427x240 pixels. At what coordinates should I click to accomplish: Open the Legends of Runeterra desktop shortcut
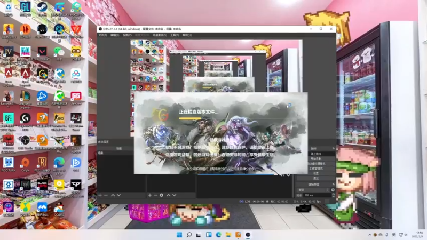point(42,165)
